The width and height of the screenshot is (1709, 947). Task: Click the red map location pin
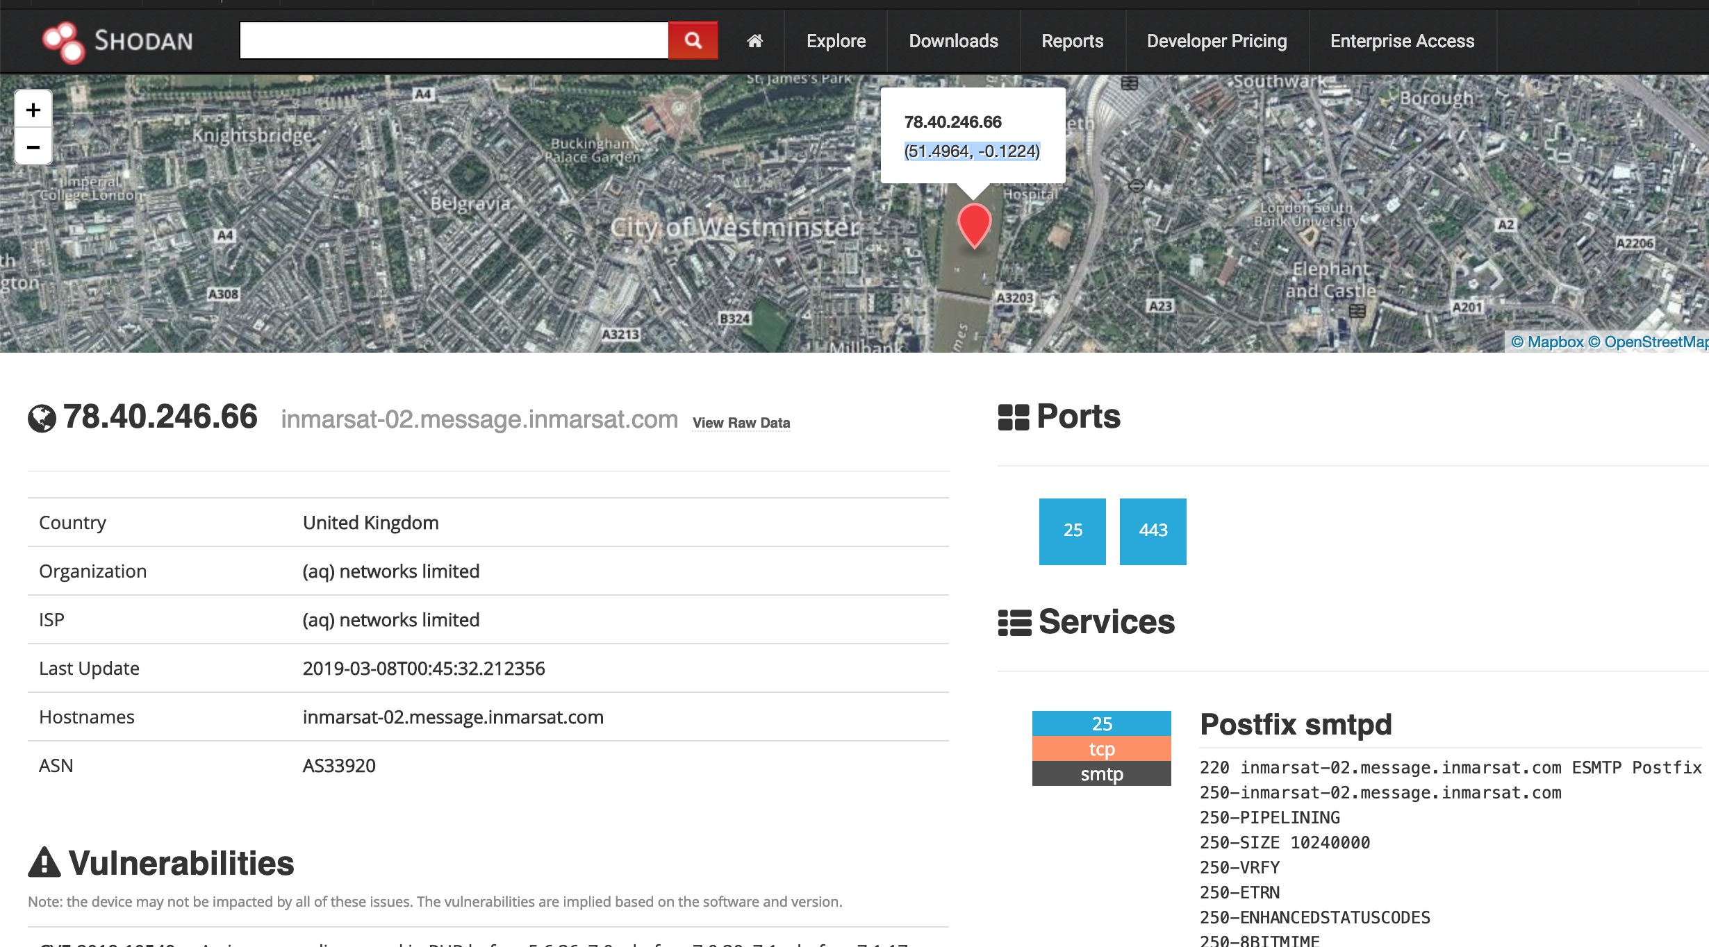[x=974, y=225]
